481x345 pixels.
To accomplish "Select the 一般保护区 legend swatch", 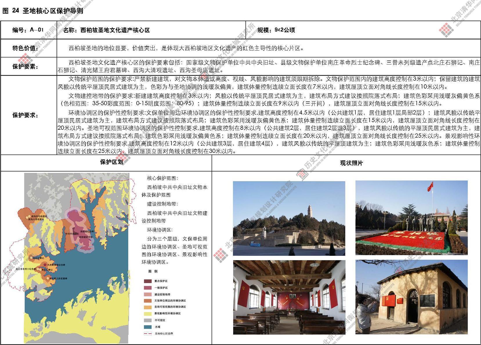I will pyautogui.click(x=147, y=288).
